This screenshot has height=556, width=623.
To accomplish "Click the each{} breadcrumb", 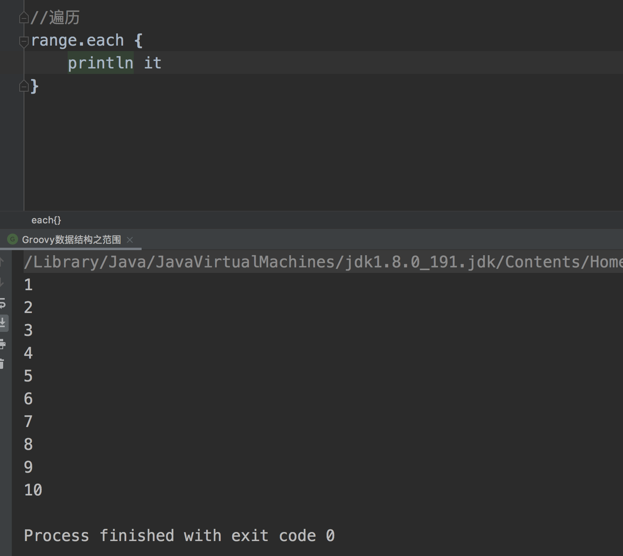I will 46,220.
